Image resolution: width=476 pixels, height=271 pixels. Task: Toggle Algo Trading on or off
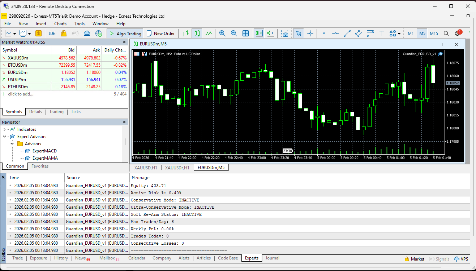click(x=125, y=33)
